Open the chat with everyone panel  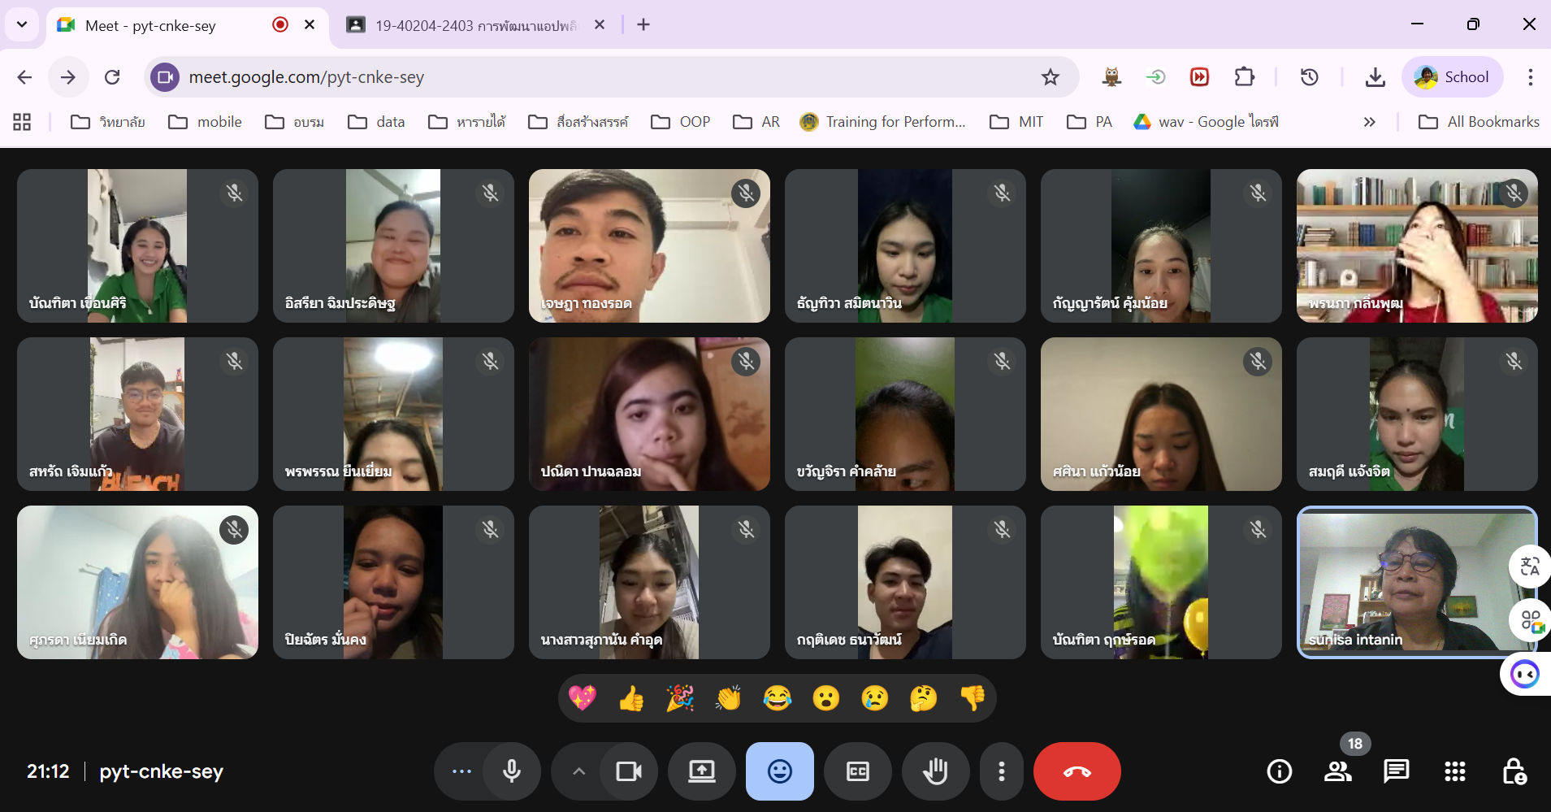click(1396, 771)
